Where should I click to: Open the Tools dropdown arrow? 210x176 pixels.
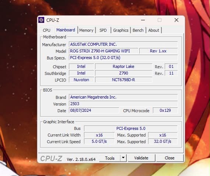tap(123, 158)
